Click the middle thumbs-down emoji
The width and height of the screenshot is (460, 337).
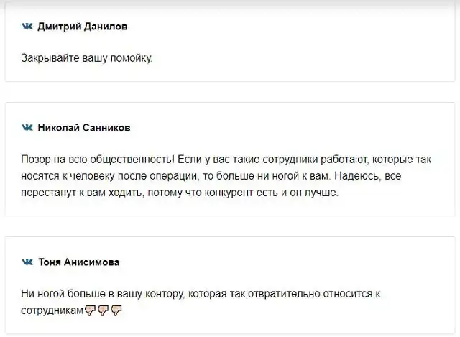tap(103, 310)
